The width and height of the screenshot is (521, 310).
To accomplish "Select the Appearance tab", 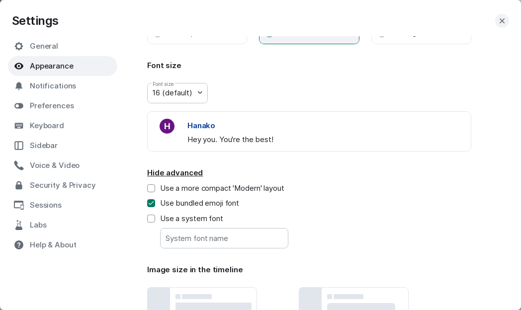I will [52, 66].
